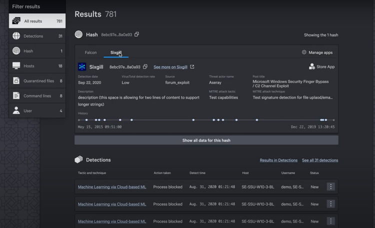The image size is (375, 228).
Task: Switch to the Sixgill tab
Action: [116, 52]
